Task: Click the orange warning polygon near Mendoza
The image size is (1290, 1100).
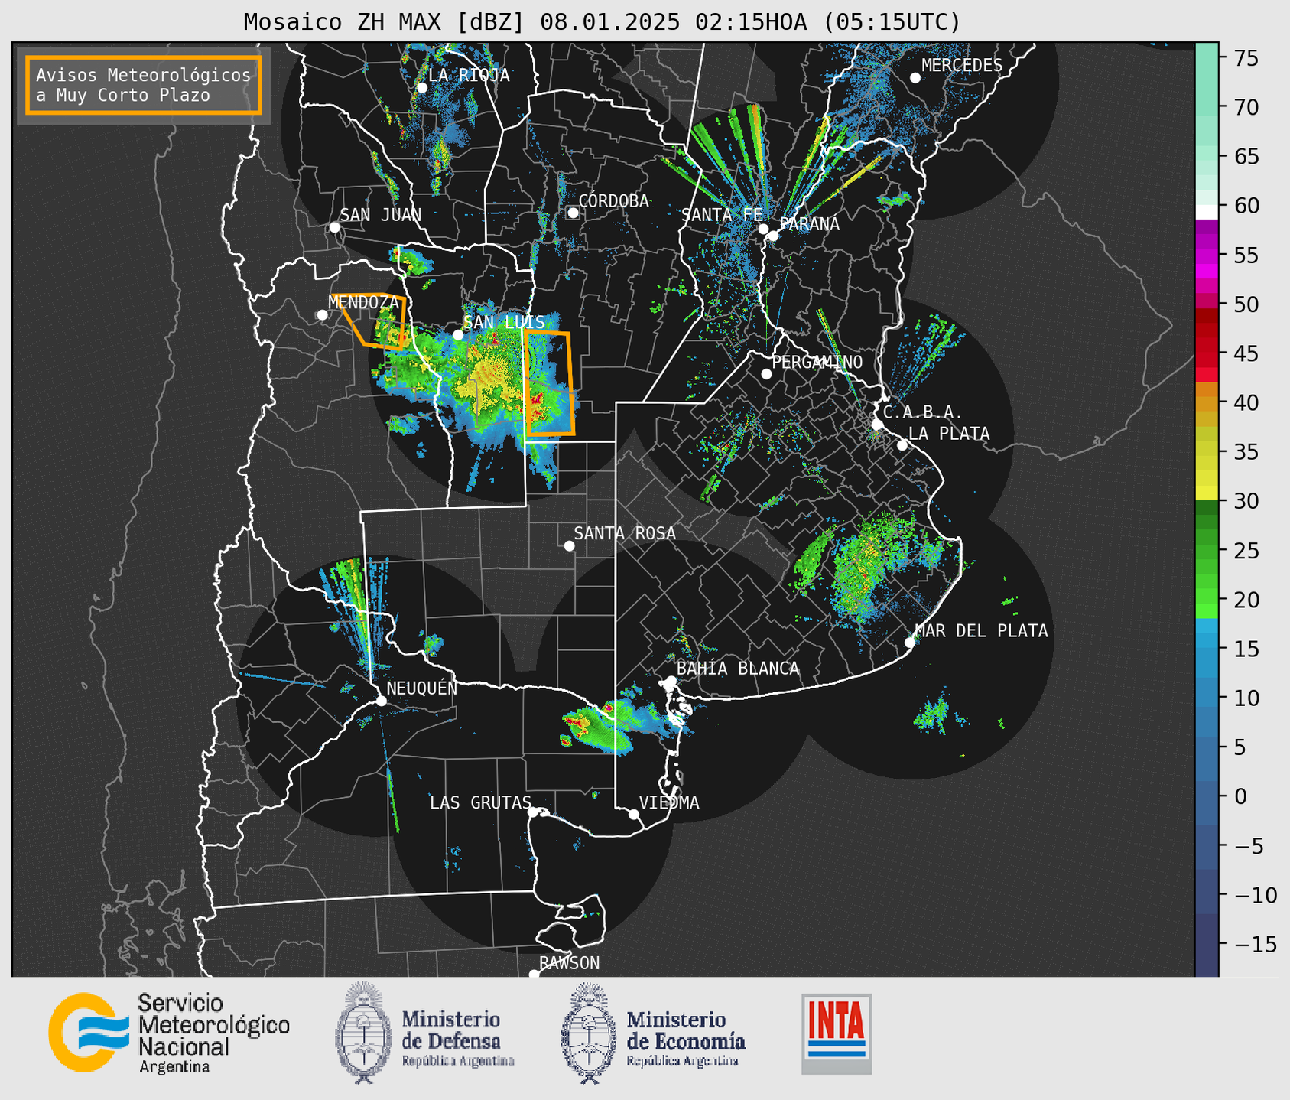Action: click(x=373, y=321)
